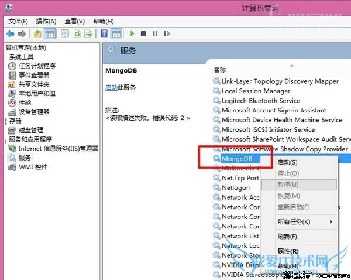Click the Up one level folder icon
351x280 pixels.
coord(37,34)
